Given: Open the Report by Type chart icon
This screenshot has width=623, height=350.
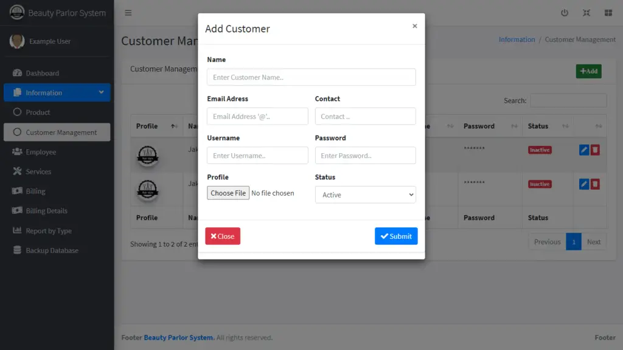Looking at the screenshot, I should click(16, 231).
